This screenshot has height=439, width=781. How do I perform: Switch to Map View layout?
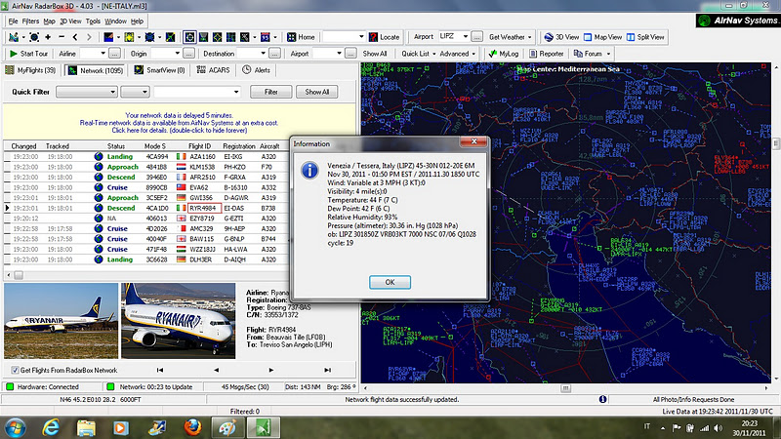click(x=602, y=37)
